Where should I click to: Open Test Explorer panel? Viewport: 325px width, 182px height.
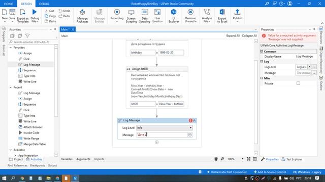point(292,159)
